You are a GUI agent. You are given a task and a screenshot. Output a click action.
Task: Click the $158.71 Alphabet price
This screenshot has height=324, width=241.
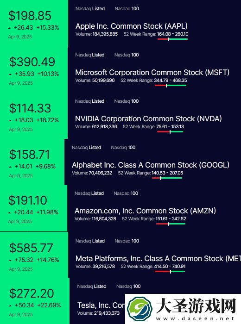pyautogui.click(x=30, y=154)
